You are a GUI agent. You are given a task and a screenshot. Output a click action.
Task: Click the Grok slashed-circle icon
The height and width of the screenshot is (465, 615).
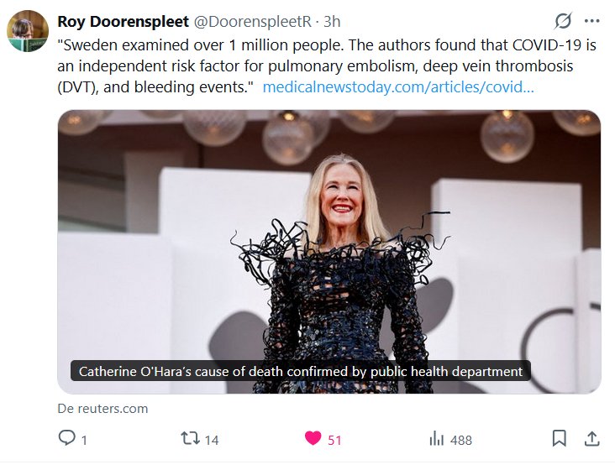(564, 21)
